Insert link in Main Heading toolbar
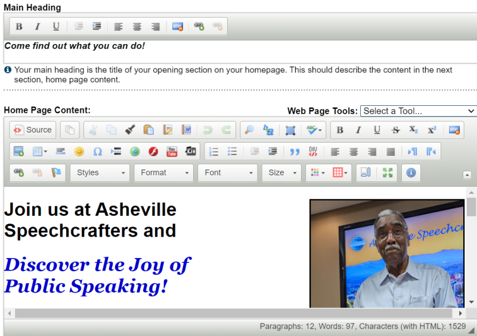The width and height of the screenshot is (477, 336). click(x=199, y=27)
